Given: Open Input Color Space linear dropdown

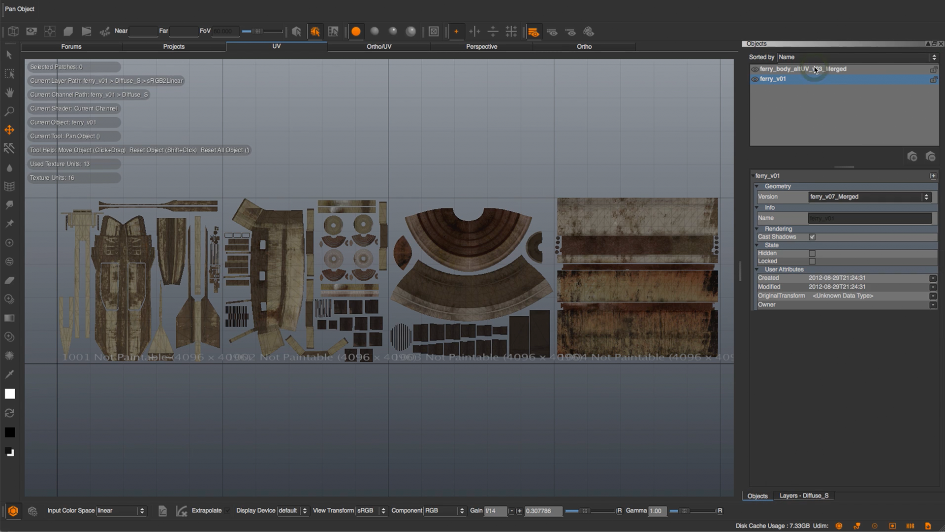Looking at the screenshot, I should point(121,511).
